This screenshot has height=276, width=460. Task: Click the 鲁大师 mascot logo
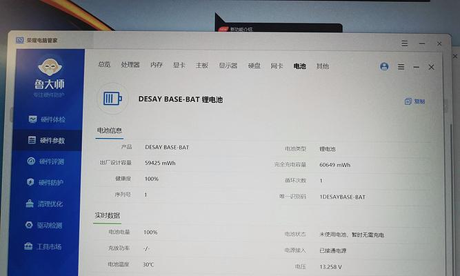50,67
